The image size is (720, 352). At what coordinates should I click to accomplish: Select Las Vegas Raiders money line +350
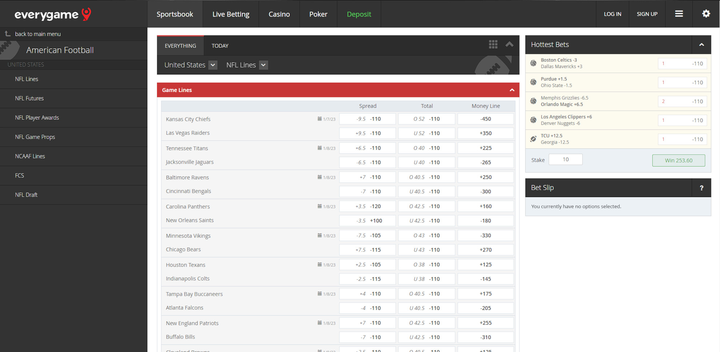point(485,133)
